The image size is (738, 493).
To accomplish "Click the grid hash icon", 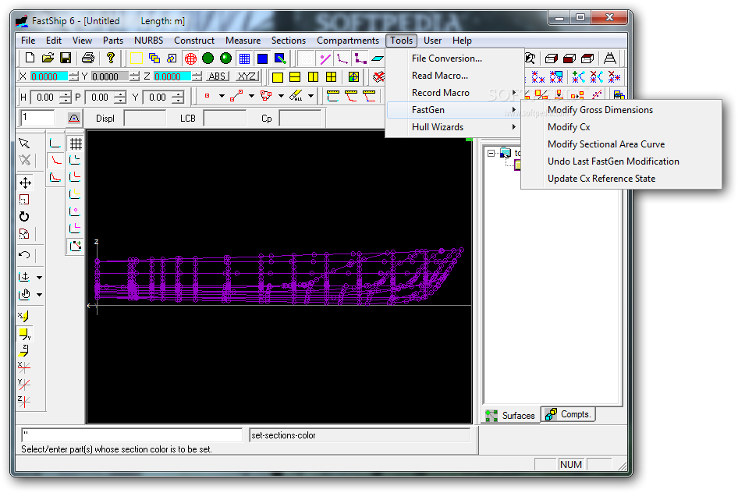I will [76, 144].
